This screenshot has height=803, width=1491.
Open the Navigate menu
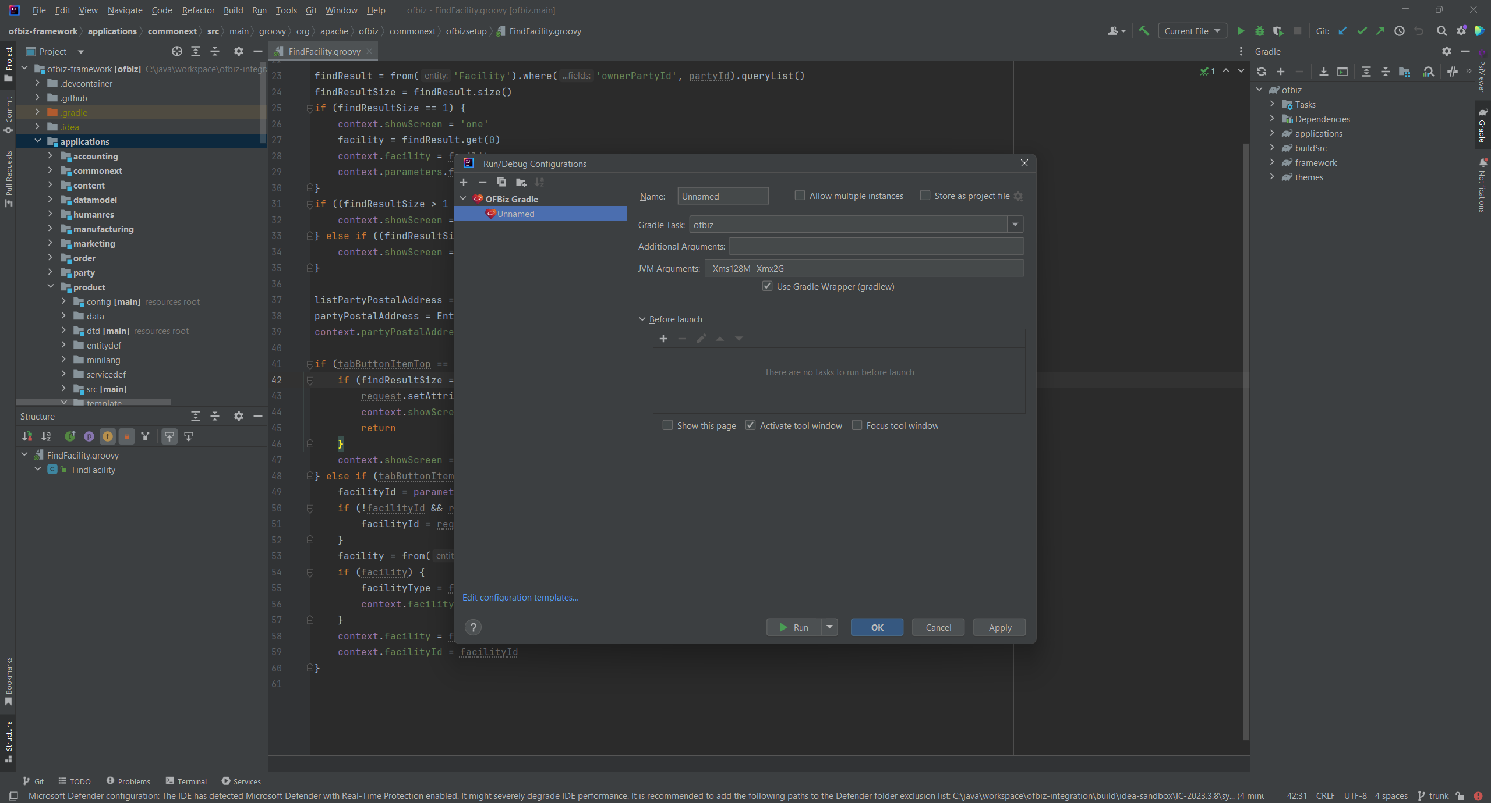click(125, 10)
